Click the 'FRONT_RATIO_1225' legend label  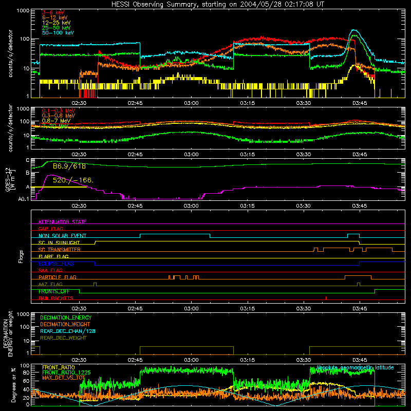[66, 372]
